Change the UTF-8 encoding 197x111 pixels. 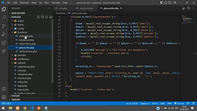click(x=155, y=104)
